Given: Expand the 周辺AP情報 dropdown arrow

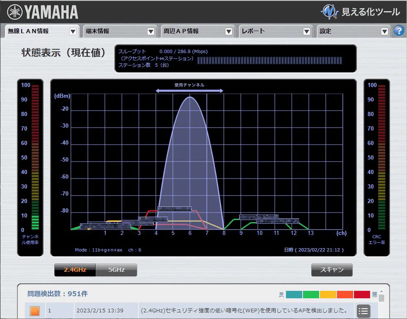Looking at the screenshot, I should coord(229,31).
